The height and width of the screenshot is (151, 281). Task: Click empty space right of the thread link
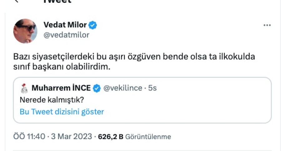click(x=187, y=112)
